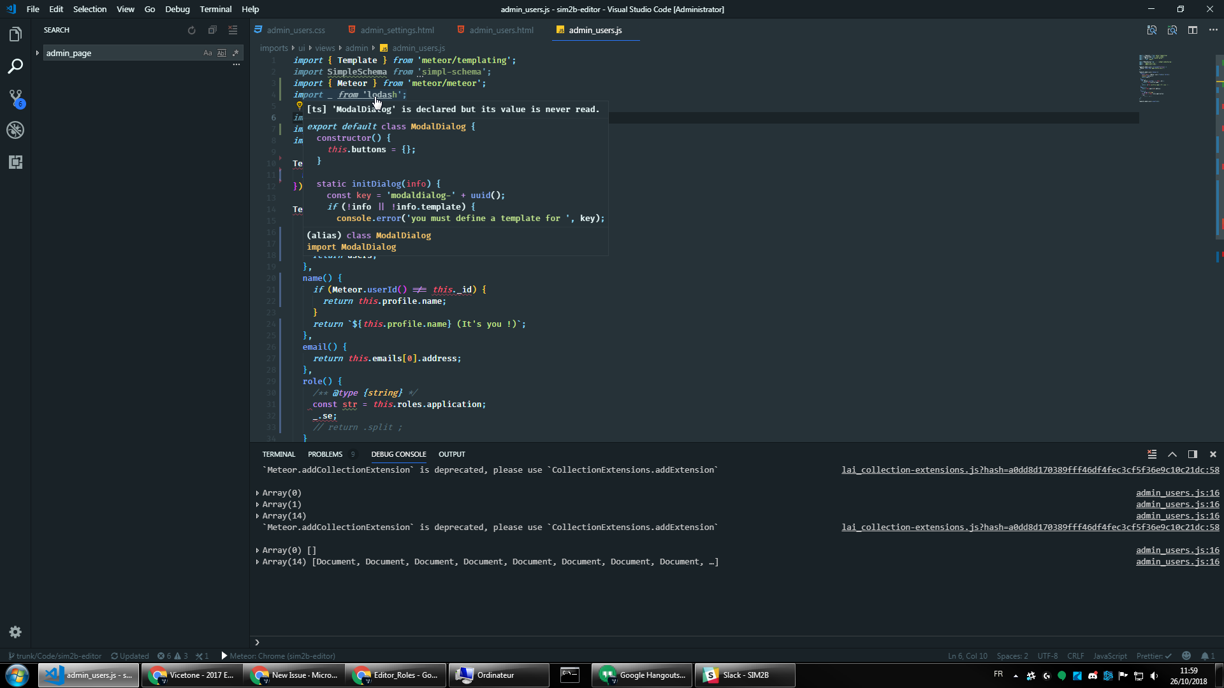The height and width of the screenshot is (688, 1224).
Task: Switch to the admin_settings.html tab
Action: (397, 30)
